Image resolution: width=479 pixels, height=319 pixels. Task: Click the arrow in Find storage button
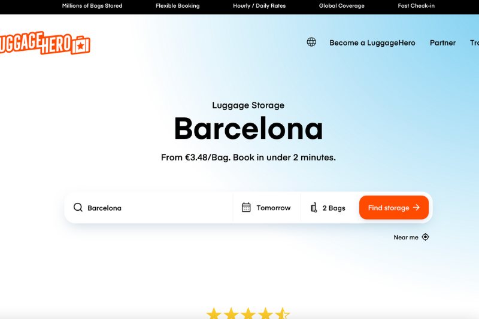coord(416,208)
